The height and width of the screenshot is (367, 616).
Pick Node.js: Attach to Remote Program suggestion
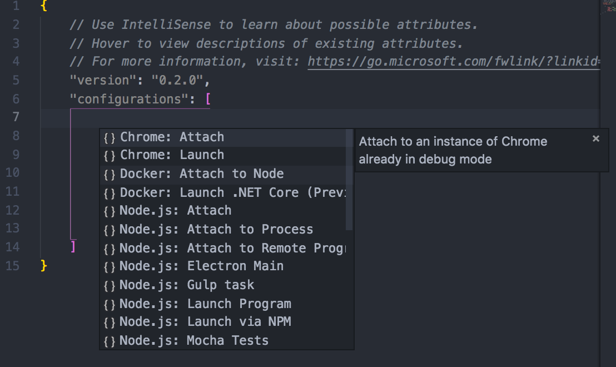coord(233,248)
